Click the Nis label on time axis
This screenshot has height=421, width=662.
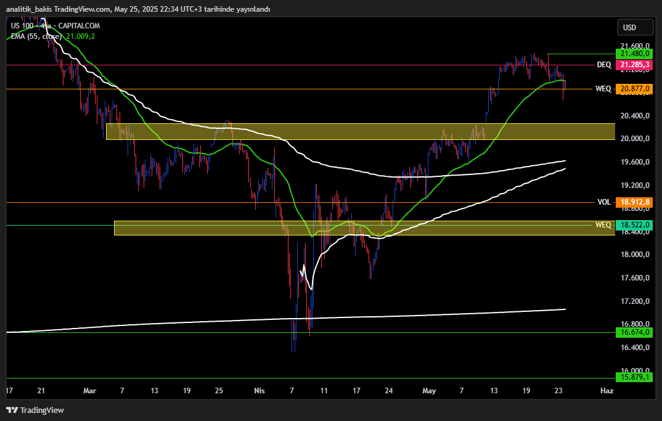[x=259, y=391]
